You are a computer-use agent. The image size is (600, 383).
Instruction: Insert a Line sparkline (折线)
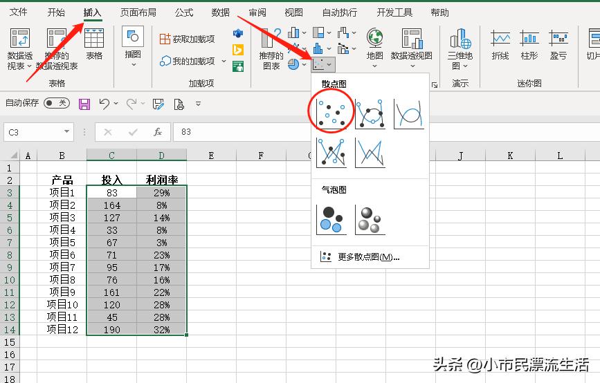point(500,45)
